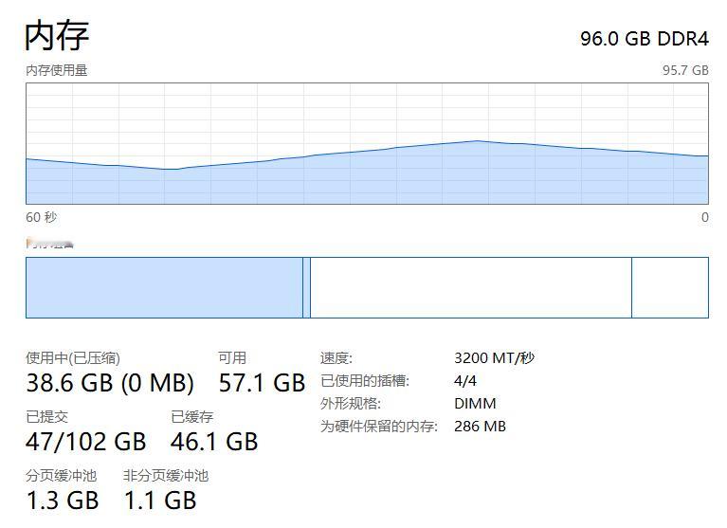This screenshot has height=528, width=727.
Task: Select the 96.0 GB DDR4 label
Action: pos(645,39)
